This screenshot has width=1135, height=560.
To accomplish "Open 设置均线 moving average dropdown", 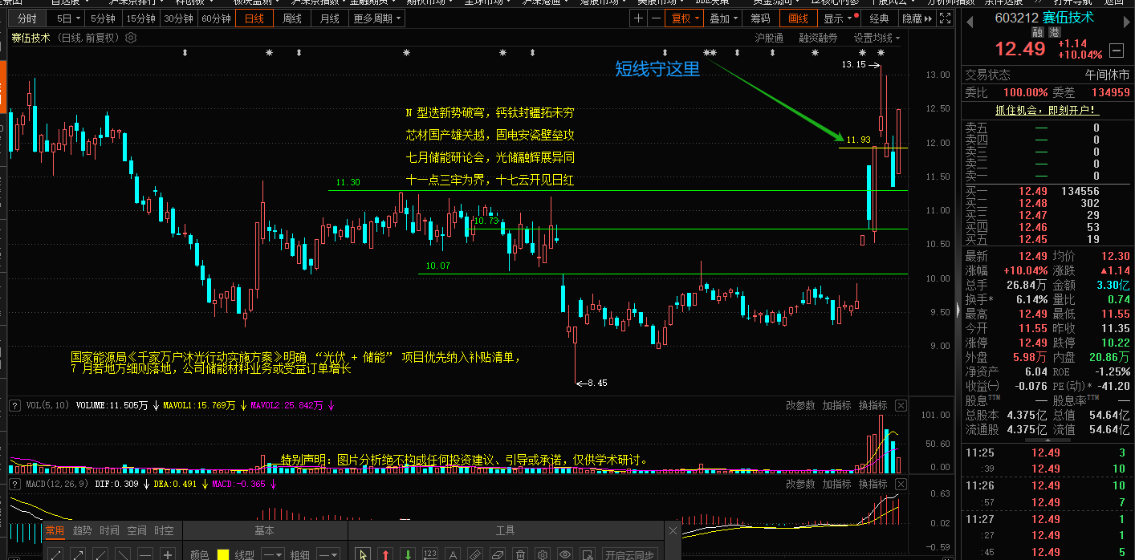I will 877,38.
